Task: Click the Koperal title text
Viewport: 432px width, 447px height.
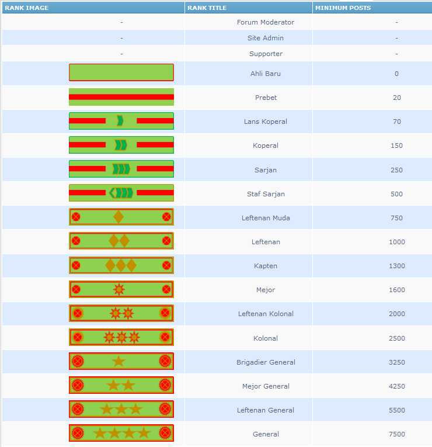Action: (266, 145)
